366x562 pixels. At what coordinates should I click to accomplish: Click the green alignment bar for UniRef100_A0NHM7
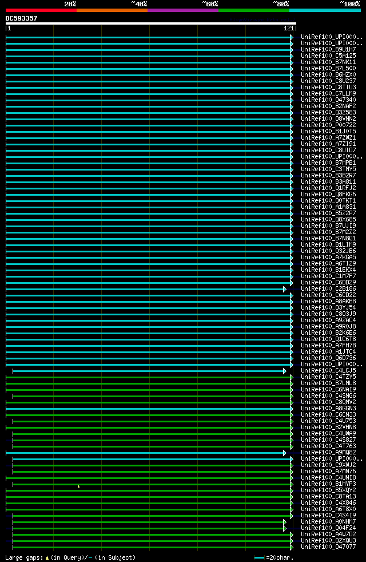[150, 522]
